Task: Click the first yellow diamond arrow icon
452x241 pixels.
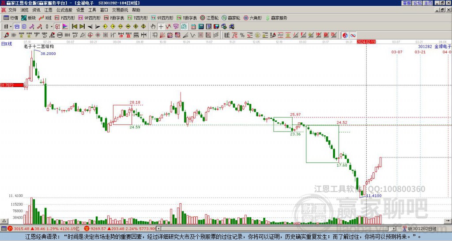Action: click(x=105, y=27)
